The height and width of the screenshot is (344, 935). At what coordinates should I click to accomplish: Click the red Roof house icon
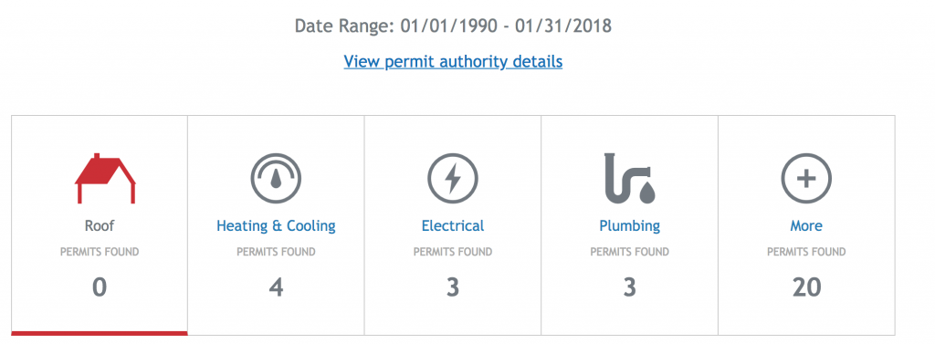[105, 178]
